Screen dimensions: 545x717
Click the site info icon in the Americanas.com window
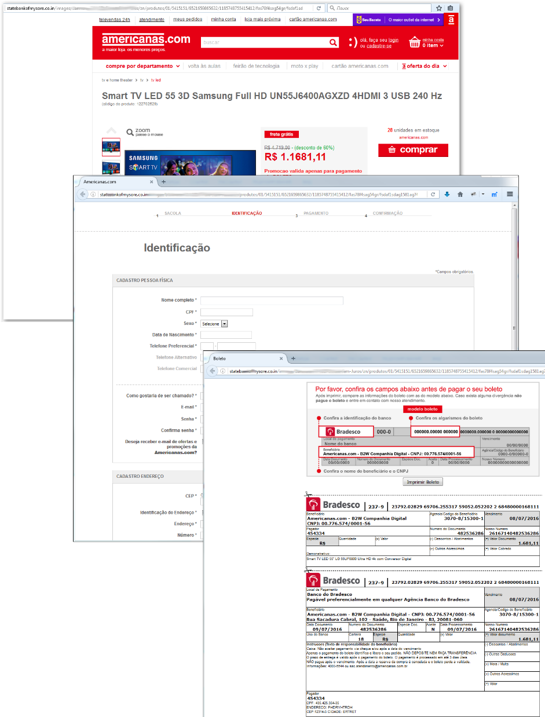93,195
